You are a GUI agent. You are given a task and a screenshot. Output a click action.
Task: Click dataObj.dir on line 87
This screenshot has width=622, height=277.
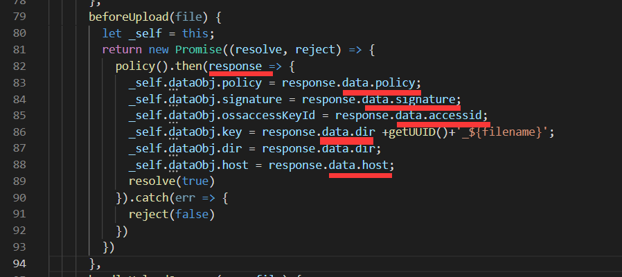pyautogui.click(x=205, y=148)
